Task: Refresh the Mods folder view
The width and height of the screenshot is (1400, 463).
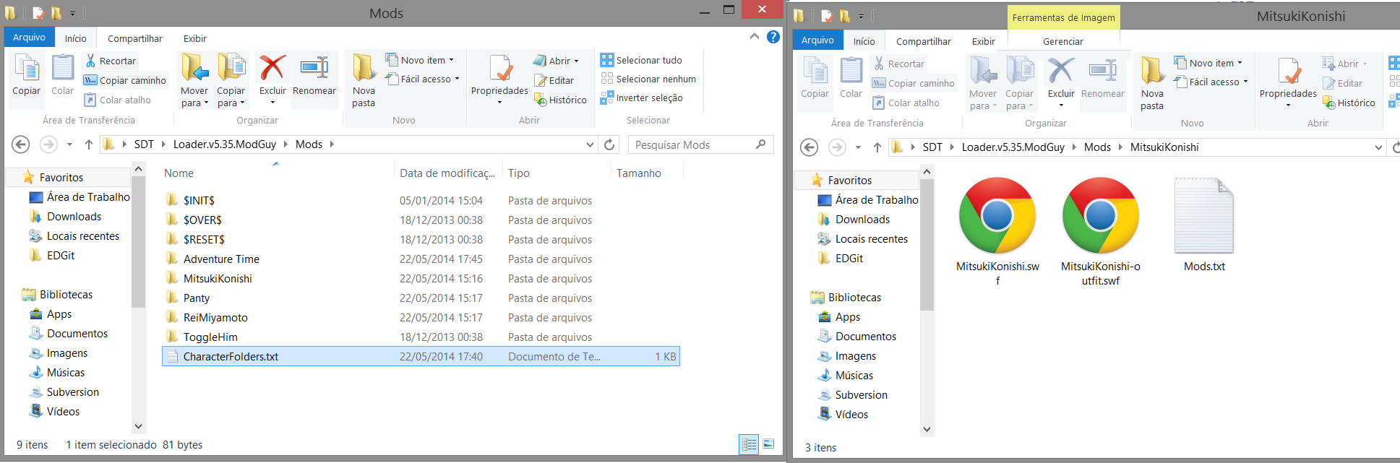Action: click(x=609, y=144)
